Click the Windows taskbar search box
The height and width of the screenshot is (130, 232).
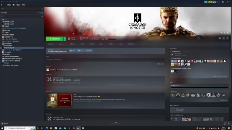tap(20, 128)
